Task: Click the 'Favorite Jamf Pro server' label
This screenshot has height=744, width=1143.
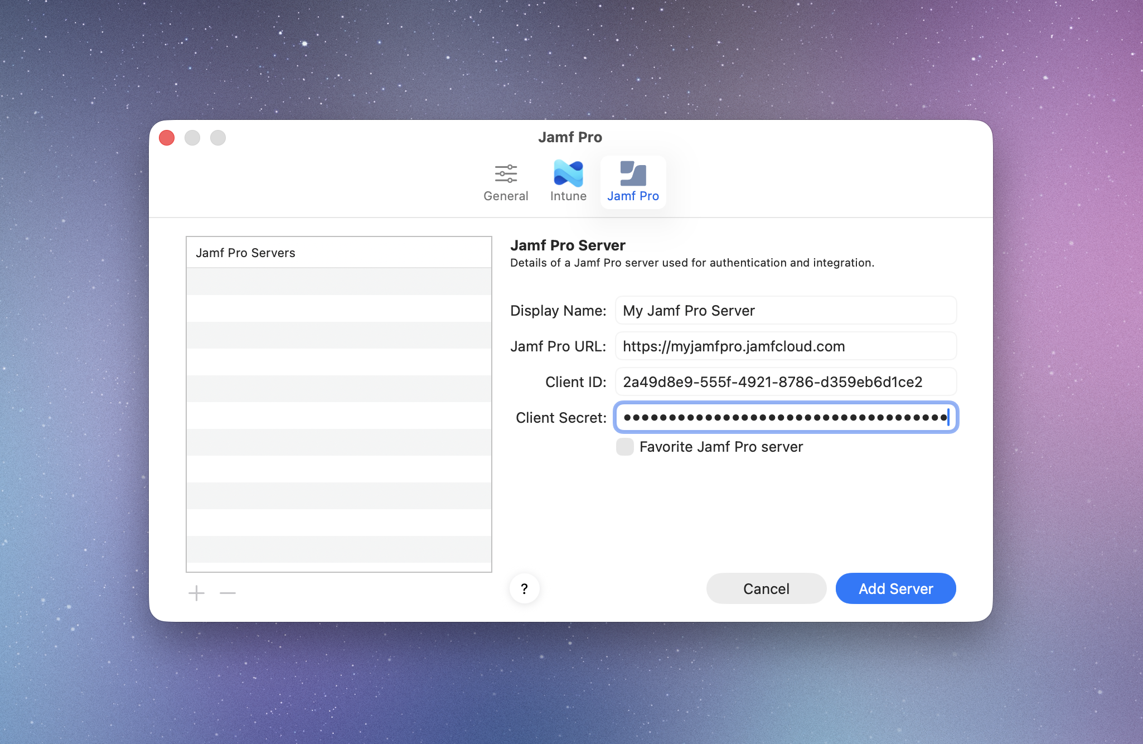Action: pyautogui.click(x=721, y=447)
